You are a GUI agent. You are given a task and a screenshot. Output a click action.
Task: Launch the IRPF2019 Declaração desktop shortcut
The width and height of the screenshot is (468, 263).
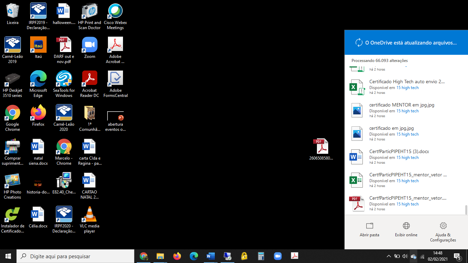coord(38,16)
